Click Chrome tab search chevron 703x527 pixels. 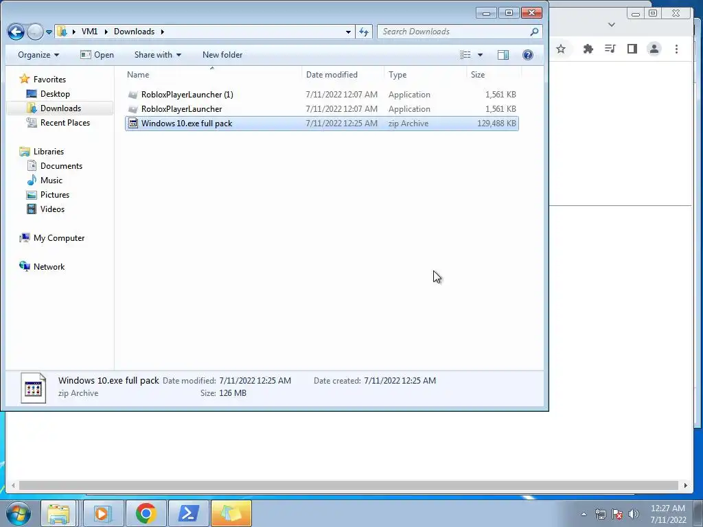tap(612, 25)
